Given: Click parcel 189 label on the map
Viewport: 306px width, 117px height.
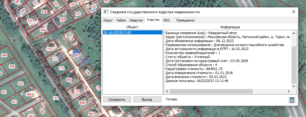Looking at the screenshot, I should coord(23,11).
